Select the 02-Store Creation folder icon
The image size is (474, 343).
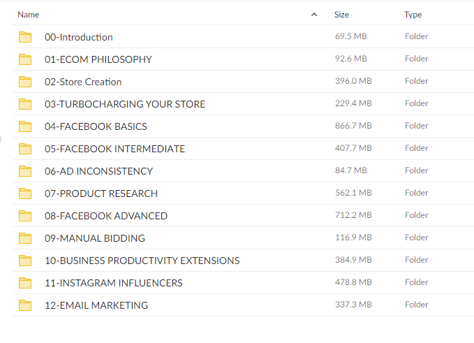tap(25, 82)
